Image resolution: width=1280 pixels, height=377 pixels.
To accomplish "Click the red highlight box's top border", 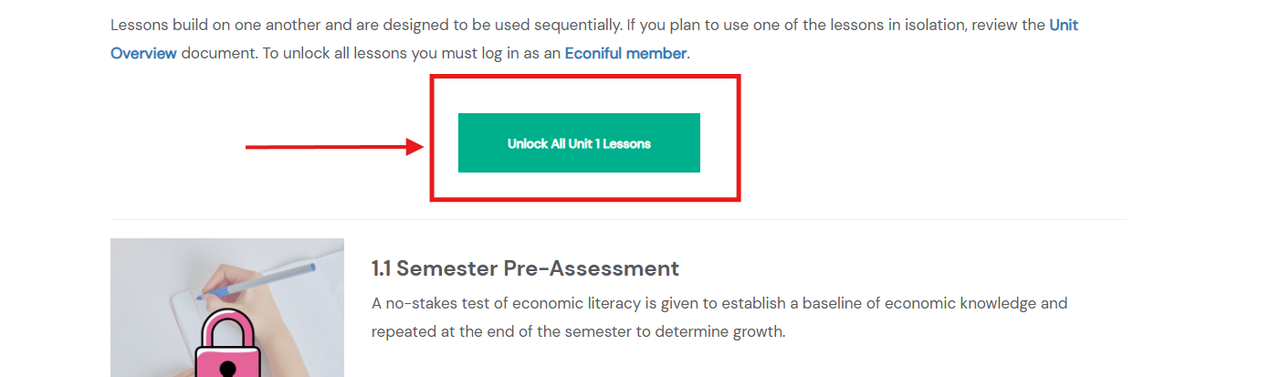I will click(584, 77).
